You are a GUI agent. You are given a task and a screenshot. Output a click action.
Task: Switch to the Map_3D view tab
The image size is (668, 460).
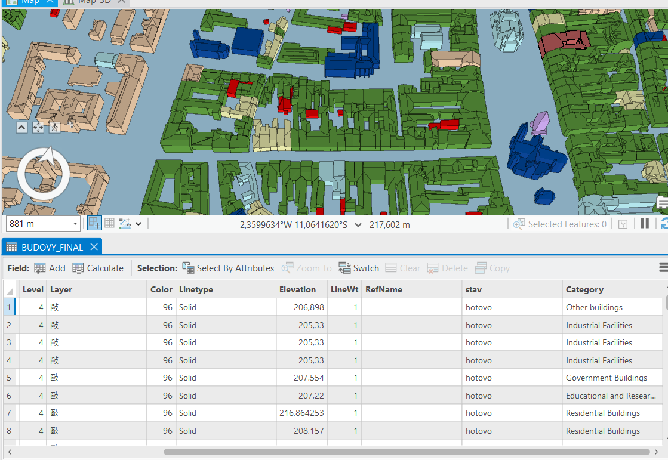94,2
